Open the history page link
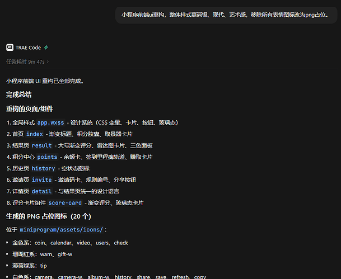Image resolution: width=341 pixels, height=279 pixels. (x=43, y=168)
